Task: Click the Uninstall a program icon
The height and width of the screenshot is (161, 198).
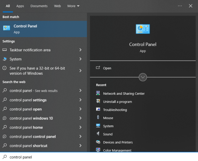Action: (98, 101)
